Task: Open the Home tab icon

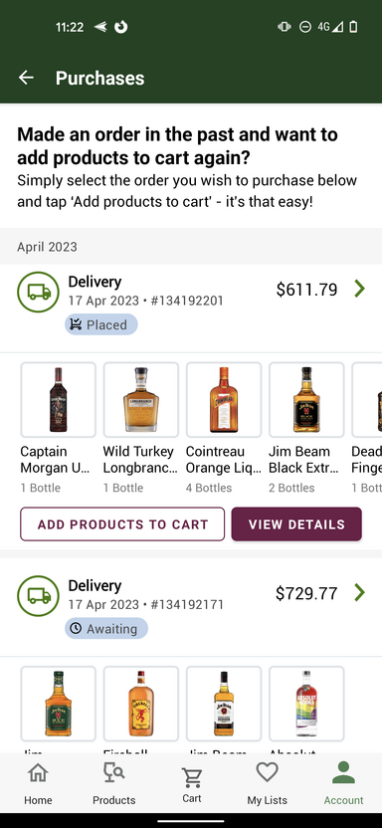Action: 38,772
